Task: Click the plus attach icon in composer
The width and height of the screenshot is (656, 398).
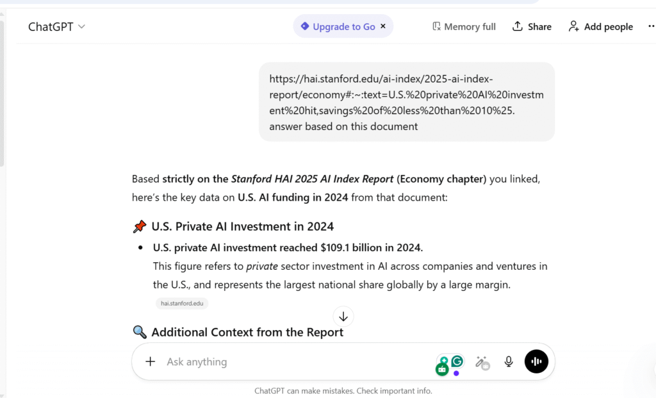Action: pyautogui.click(x=150, y=361)
